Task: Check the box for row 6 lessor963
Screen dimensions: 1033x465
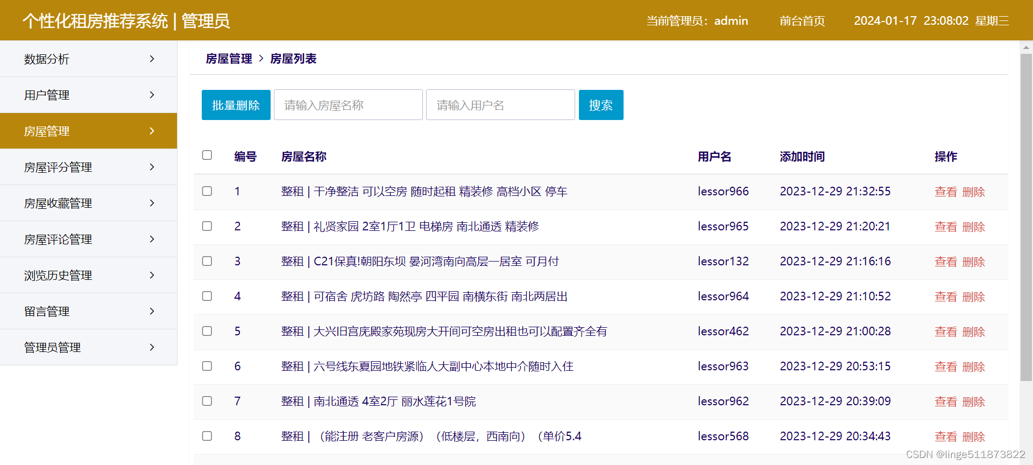Action: click(x=207, y=366)
